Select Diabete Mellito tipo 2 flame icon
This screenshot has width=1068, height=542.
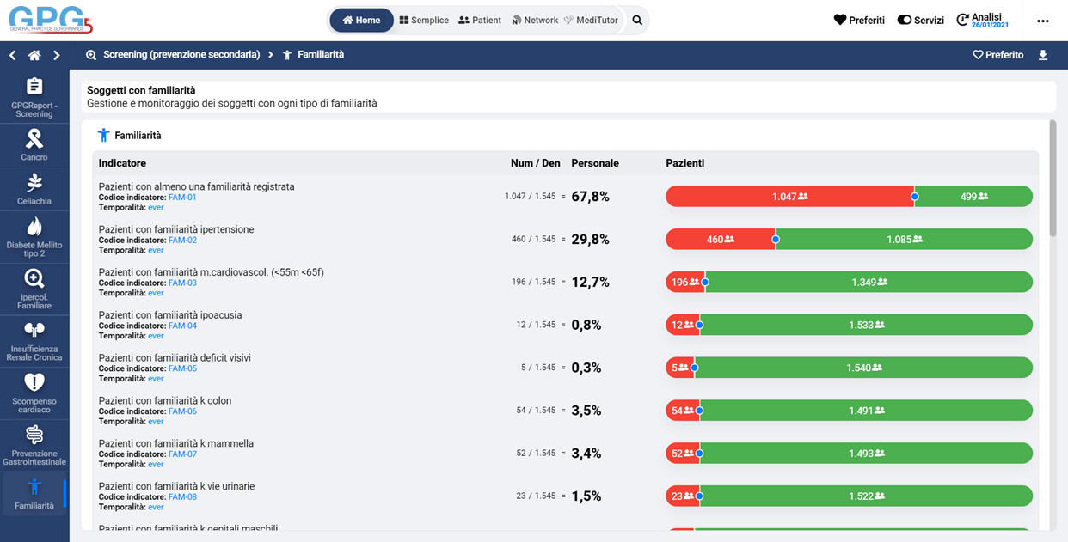pyautogui.click(x=34, y=227)
